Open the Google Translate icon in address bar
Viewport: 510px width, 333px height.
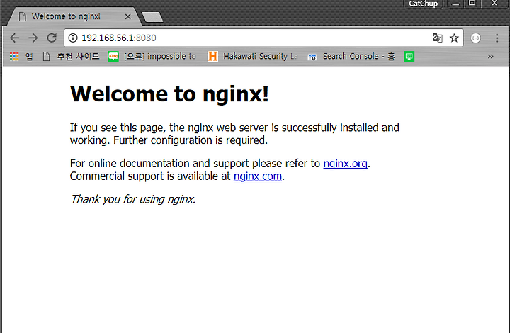(x=438, y=38)
